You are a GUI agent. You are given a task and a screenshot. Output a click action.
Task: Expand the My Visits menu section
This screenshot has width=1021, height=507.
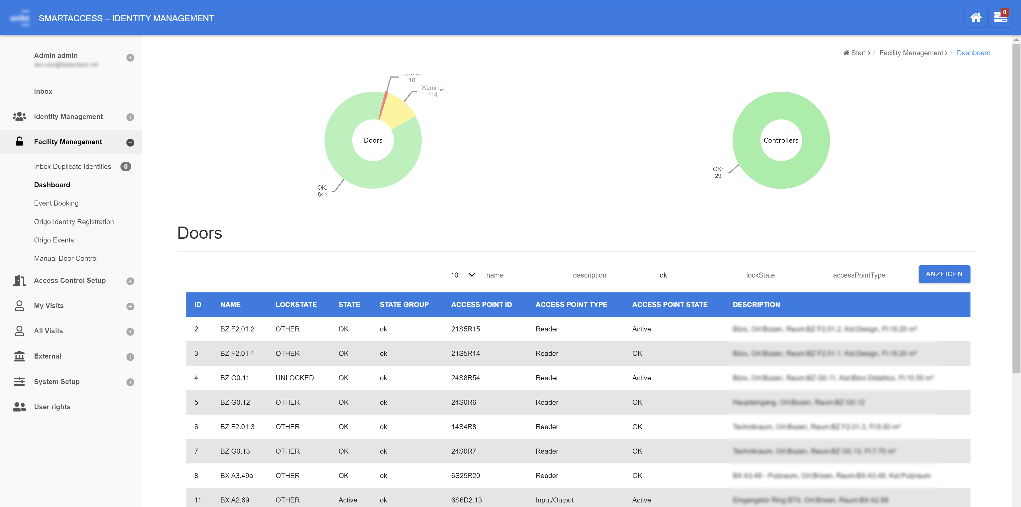point(130,306)
